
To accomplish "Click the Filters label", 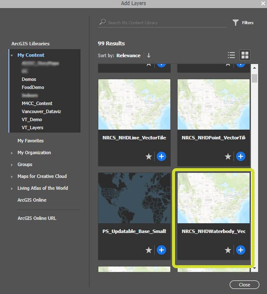I will pyautogui.click(x=248, y=23).
